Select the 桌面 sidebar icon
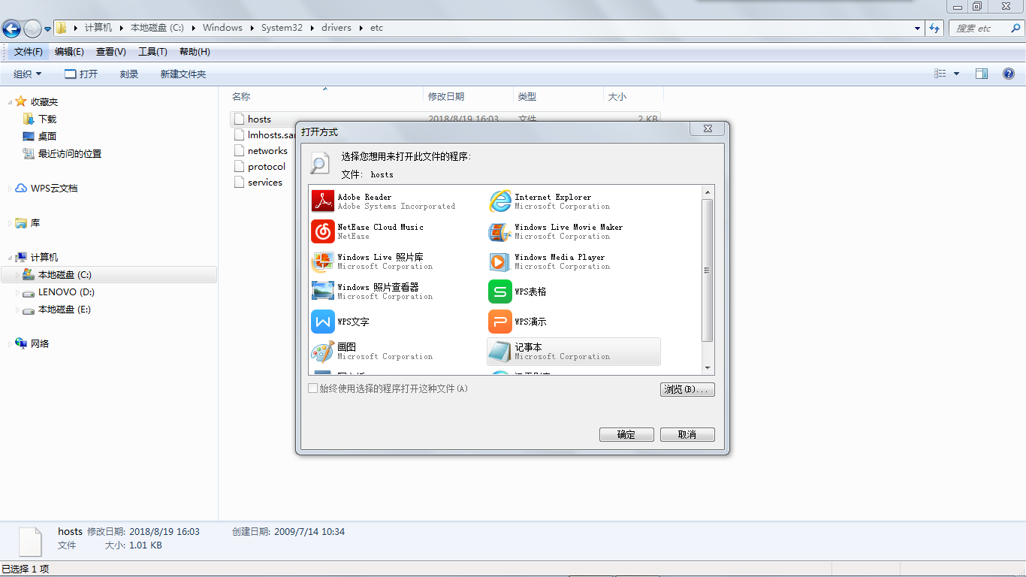 coord(29,136)
